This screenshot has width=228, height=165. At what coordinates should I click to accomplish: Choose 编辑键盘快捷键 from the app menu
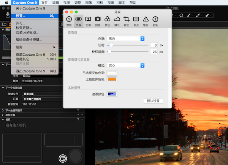29,39
